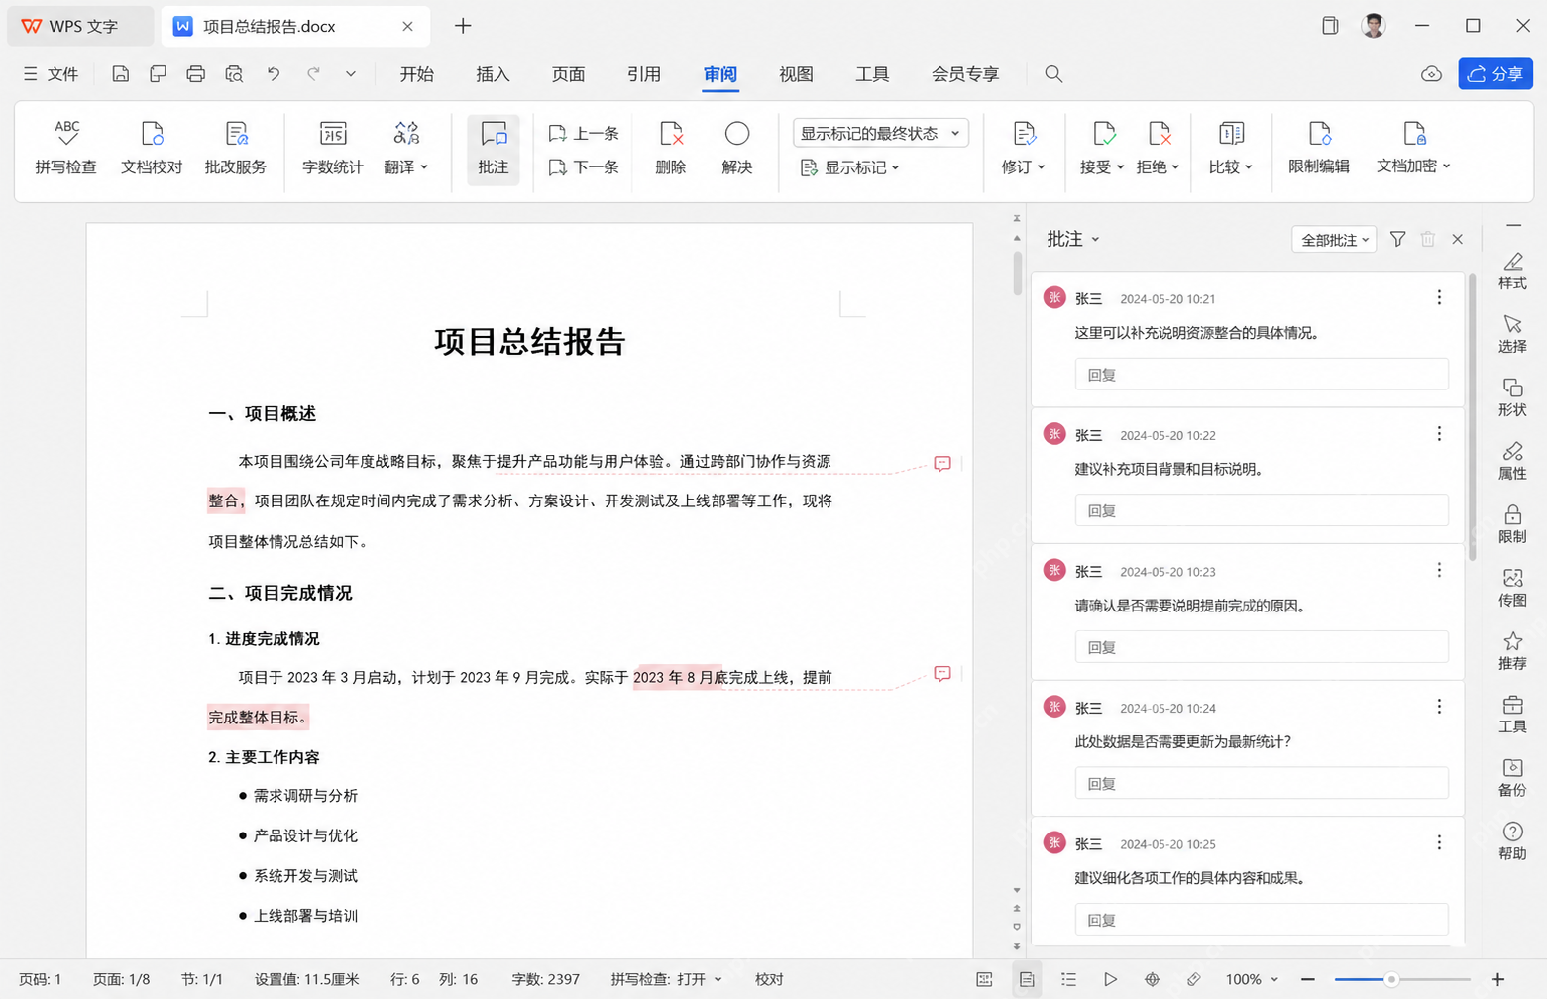This screenshot has height=999, width=1547.
Task: Open the search magnifier in ribbon
Action: pyautogui.click(x=1053, y=74)
